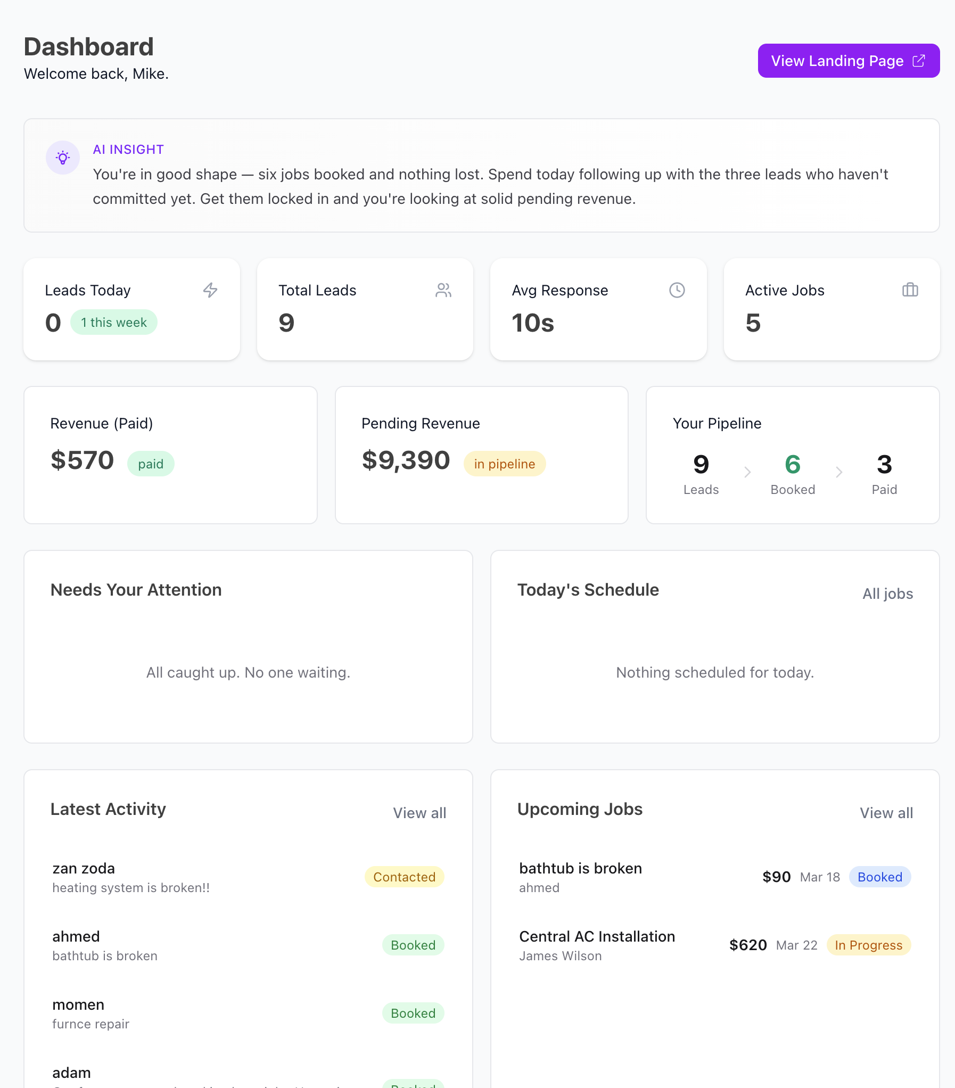Viewport: 955px width, 1088px height.
Task: Click the bathtub is broken job entry
Action: 580,877
